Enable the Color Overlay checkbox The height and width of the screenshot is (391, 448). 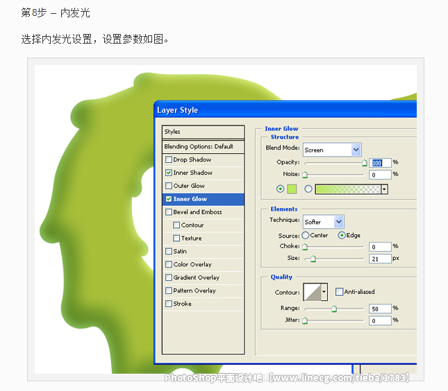click(x=169, y=264)
